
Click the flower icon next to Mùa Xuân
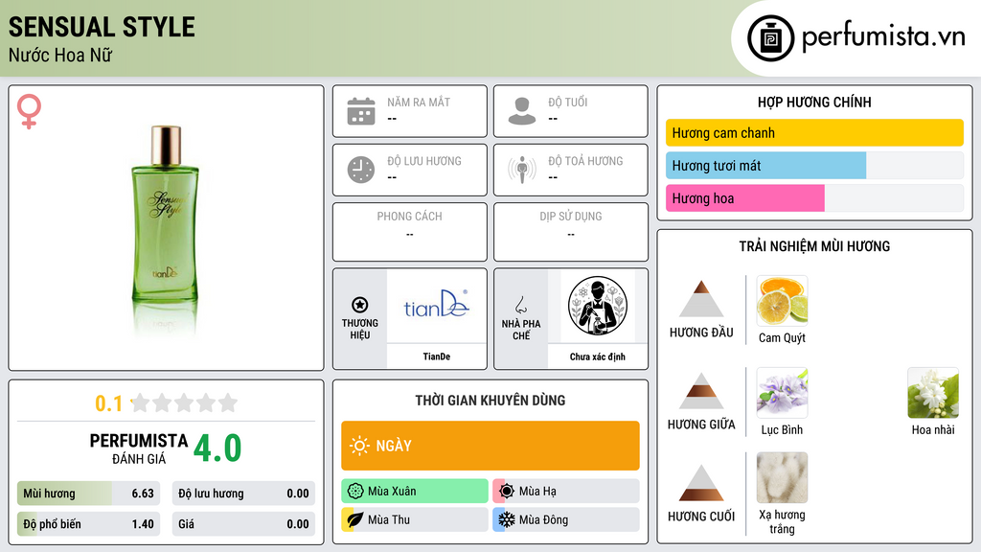(355, 492)
